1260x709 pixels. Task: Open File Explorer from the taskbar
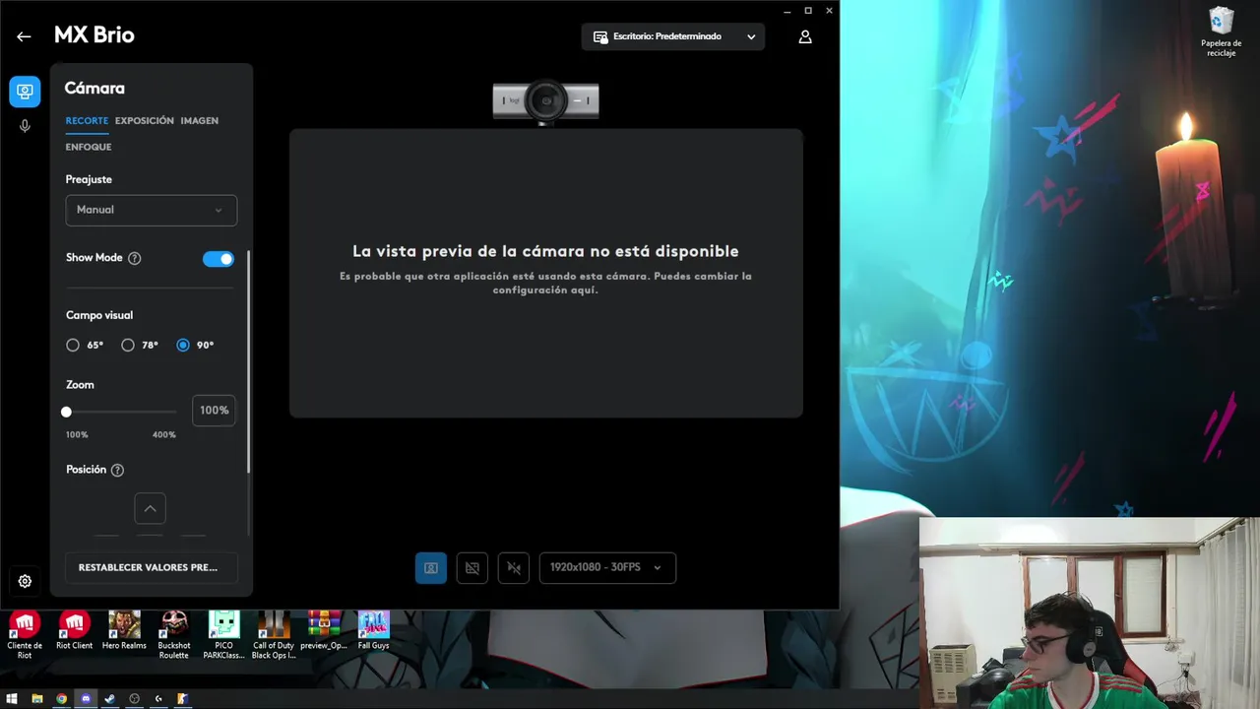click(x=36, y=699)
